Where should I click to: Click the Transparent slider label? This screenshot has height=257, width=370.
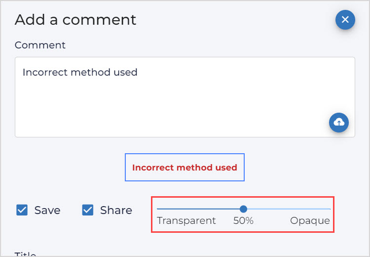click(x=186, y=221)
